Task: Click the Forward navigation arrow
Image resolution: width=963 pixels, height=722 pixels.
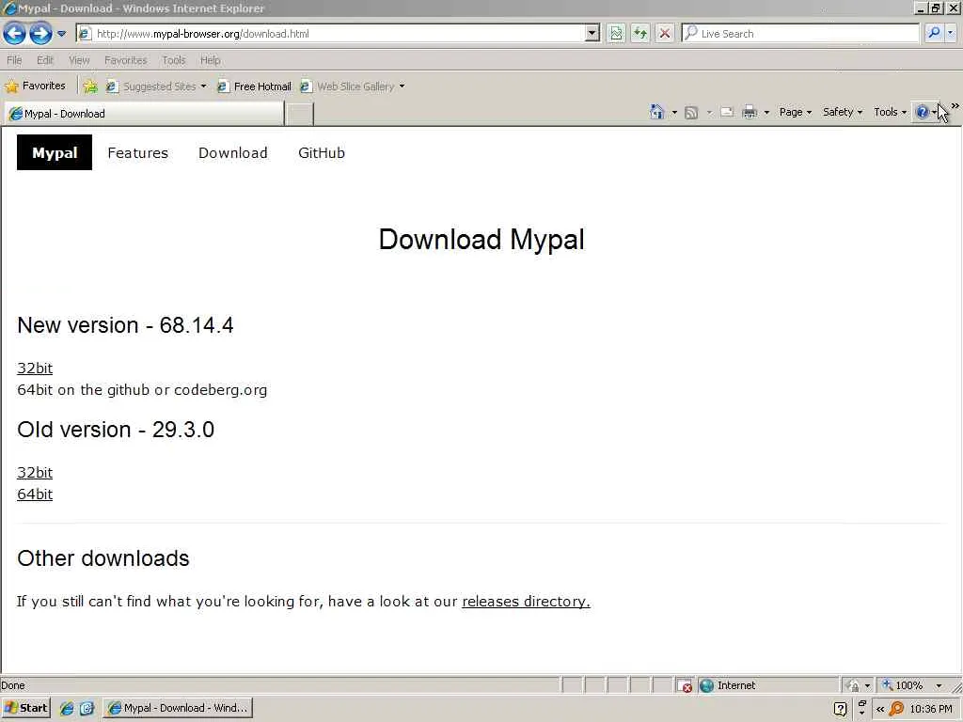Action: pyautogui.click(x=40, y=33)
